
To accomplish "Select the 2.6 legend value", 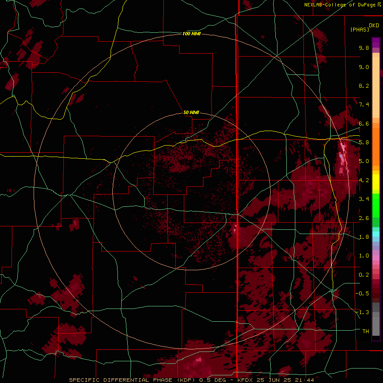I will tap(364, 218).
